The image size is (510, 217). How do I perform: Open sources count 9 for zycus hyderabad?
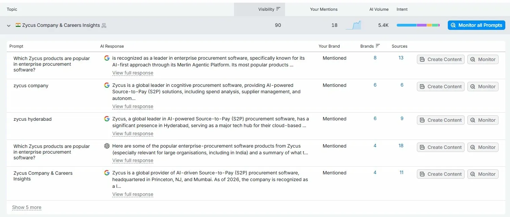(x=402, y=118)
